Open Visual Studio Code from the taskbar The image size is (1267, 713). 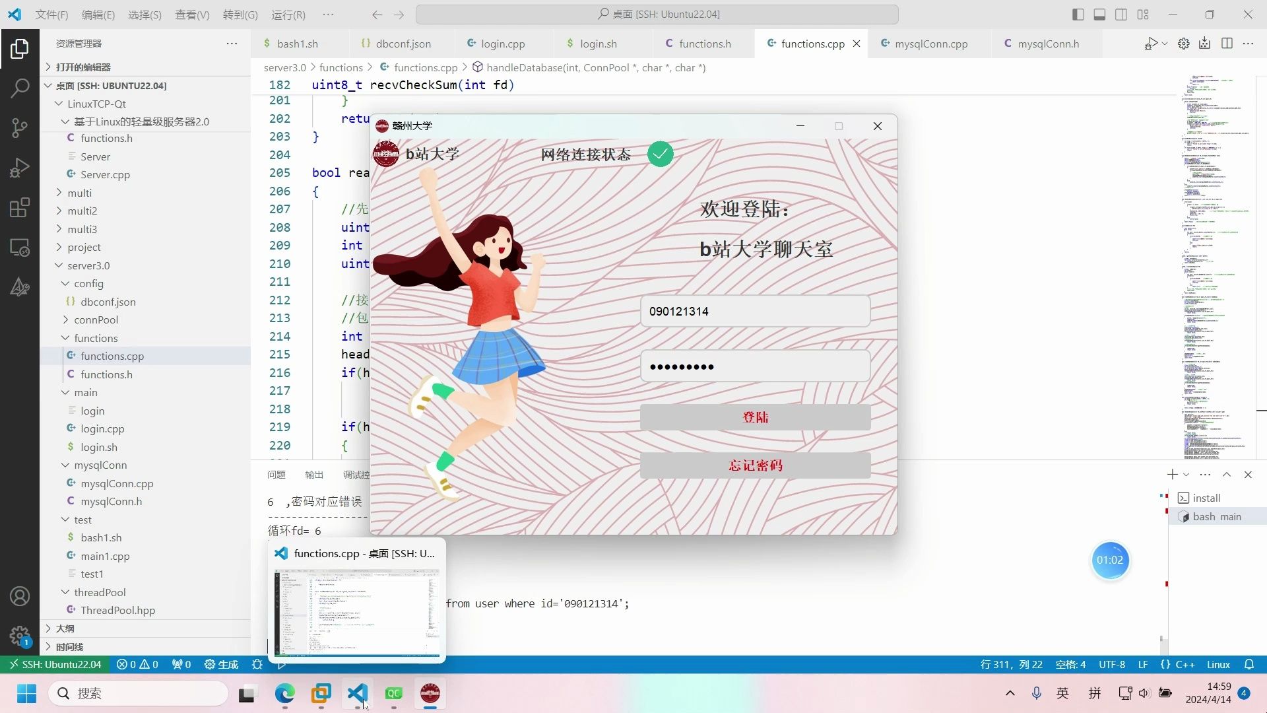[x=357, y=693]
